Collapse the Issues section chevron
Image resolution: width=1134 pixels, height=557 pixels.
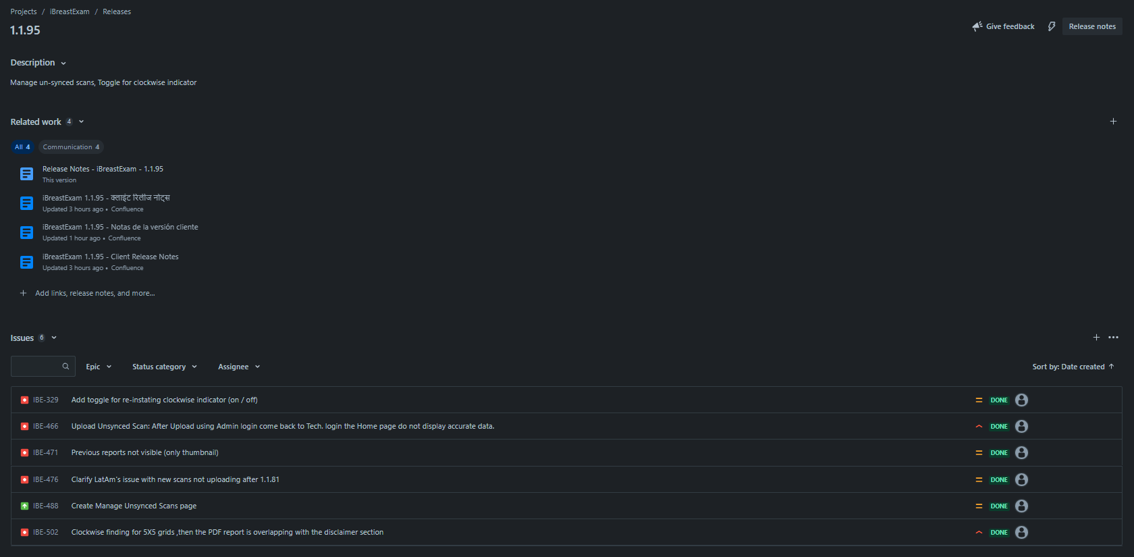pyautogui.click(x=54, y=338)
